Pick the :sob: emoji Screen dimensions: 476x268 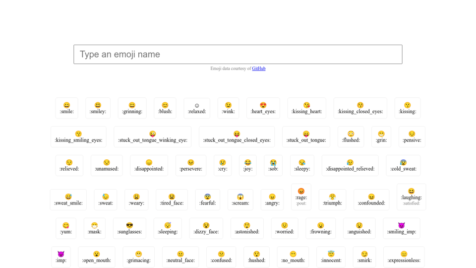(x=273, y=166)
